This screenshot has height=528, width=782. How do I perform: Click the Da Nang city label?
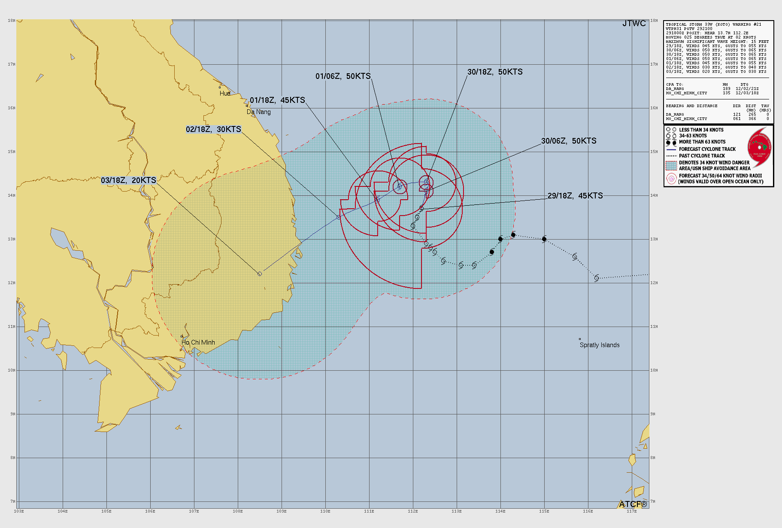[259, 112]
